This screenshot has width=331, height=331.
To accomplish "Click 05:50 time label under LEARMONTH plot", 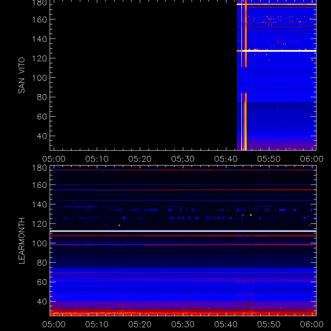I will 269,324.
